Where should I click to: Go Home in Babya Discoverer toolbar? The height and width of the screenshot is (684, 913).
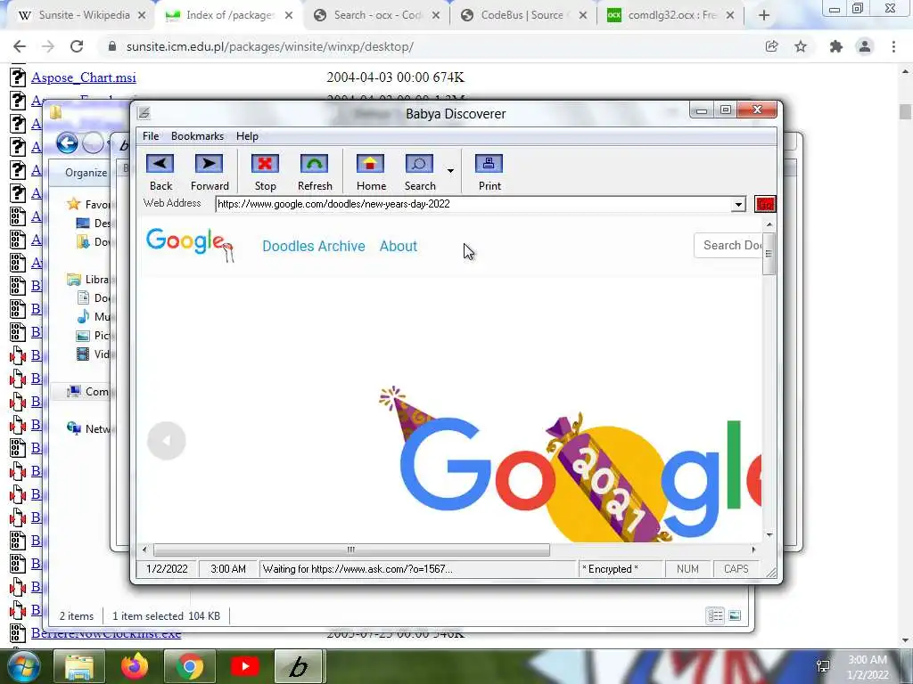371,172
